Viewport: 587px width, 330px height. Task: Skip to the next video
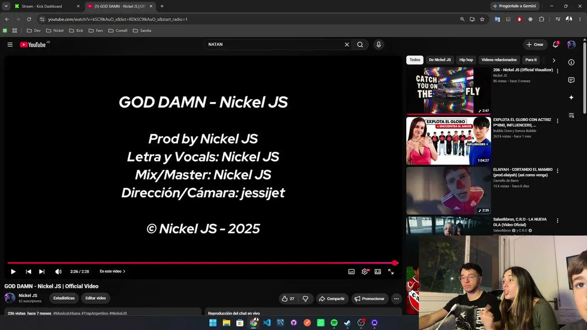click(x=42, y=271)
